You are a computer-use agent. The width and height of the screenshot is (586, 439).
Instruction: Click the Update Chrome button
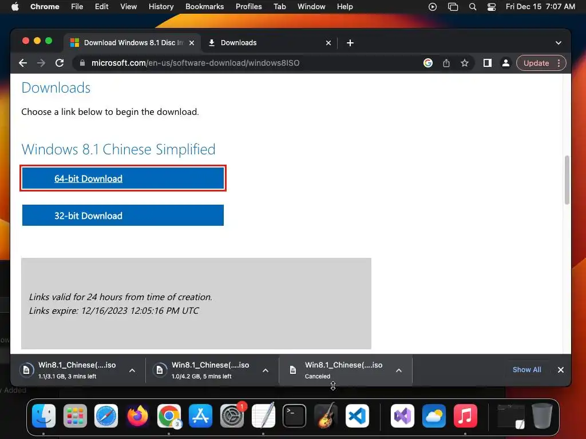(x=536, y=63)
